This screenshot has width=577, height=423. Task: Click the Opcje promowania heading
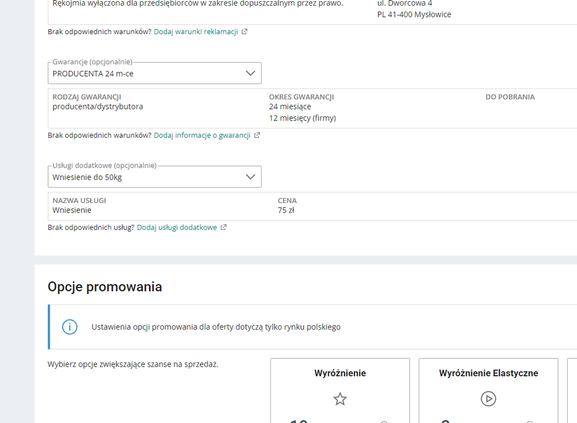[x=105, y=287]
